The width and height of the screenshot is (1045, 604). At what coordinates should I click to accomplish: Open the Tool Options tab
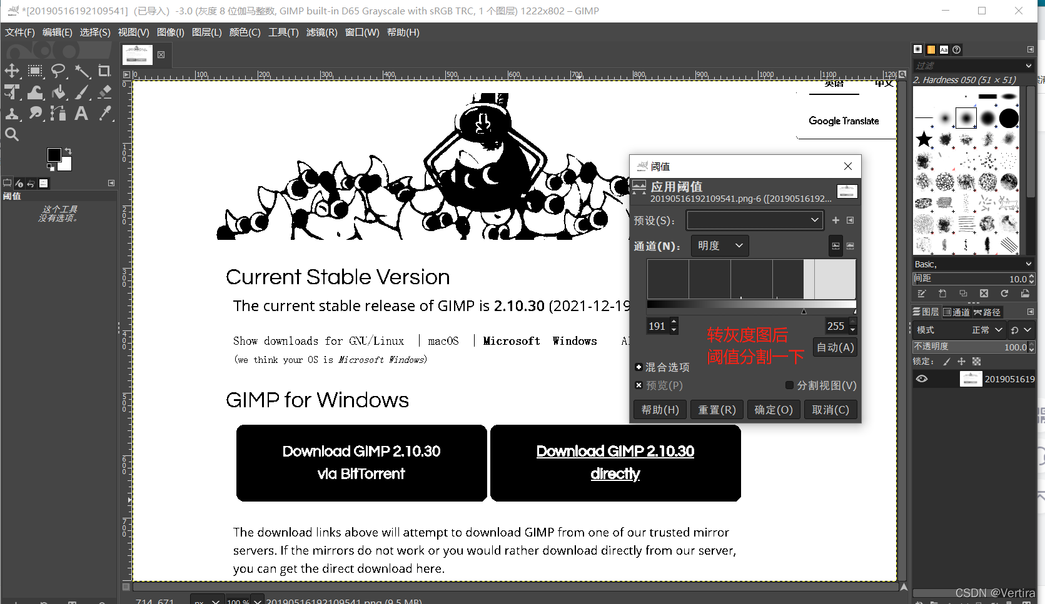click(x=8, y=183)
